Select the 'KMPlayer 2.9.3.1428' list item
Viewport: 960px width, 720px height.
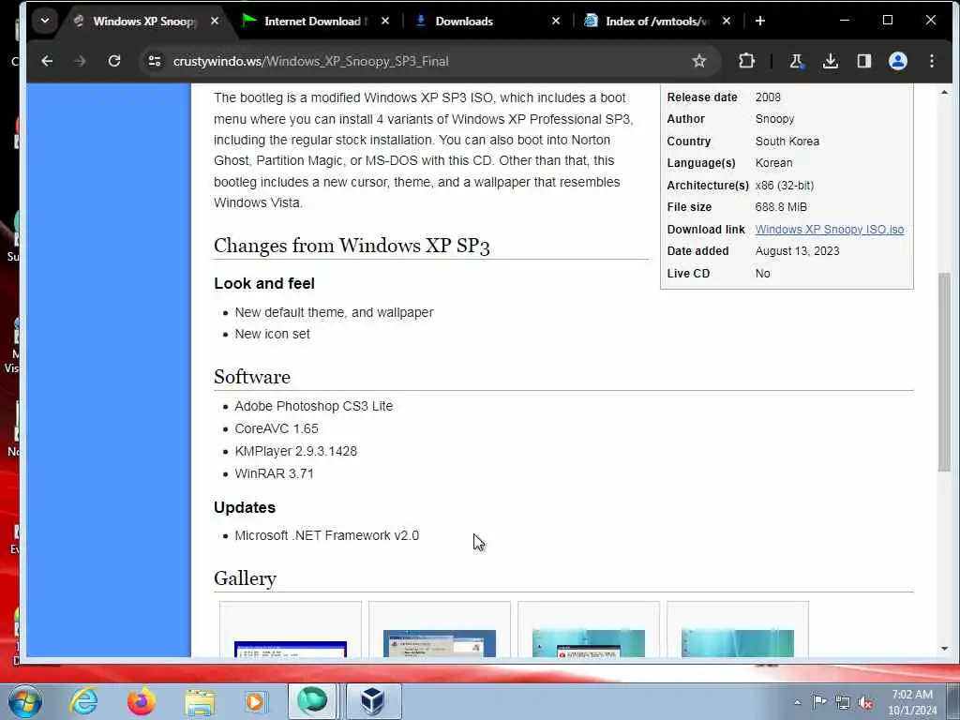click(x=295, y=451)
